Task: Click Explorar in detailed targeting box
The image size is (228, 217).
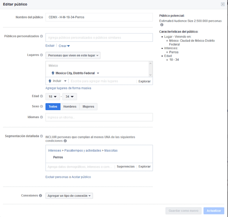Action: (x=144, y=166)
